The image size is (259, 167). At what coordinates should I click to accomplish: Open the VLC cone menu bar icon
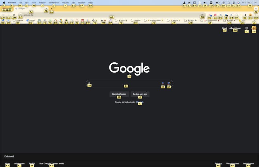(184, 3)
